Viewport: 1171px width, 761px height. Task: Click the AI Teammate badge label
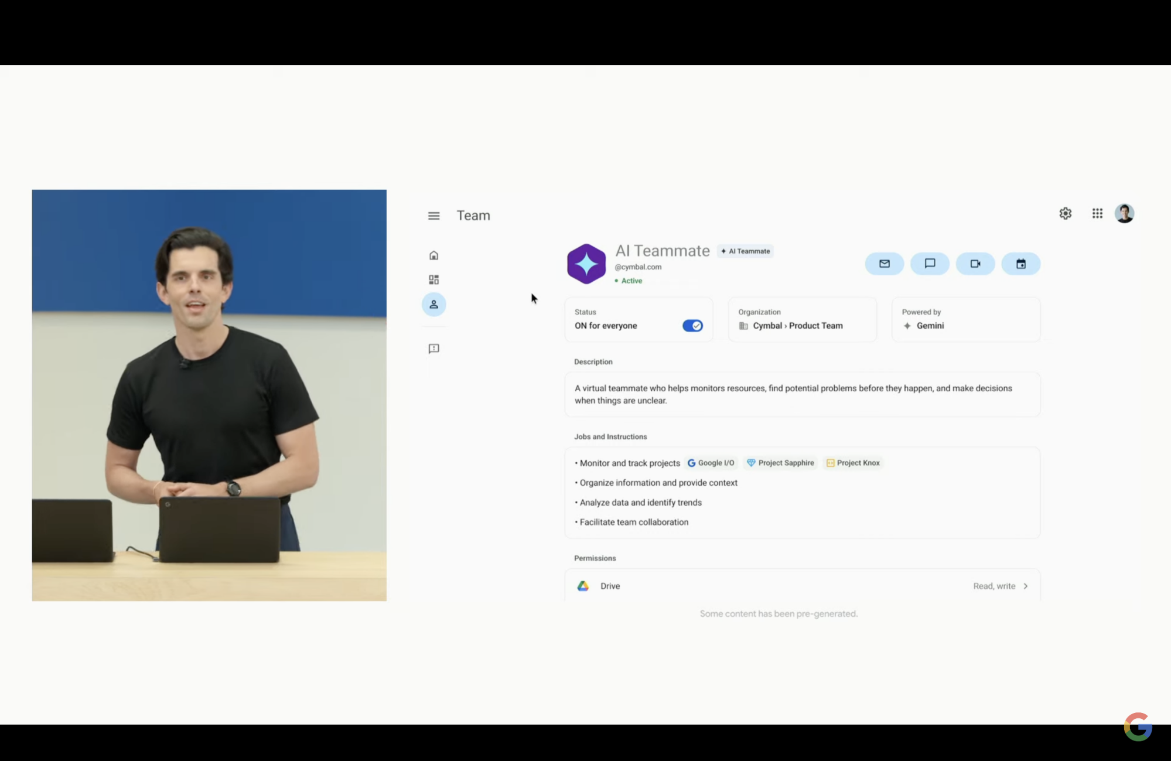click(745, 251)
